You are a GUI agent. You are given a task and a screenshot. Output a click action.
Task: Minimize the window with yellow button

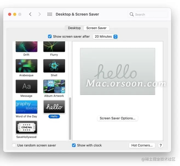tap(15, 14)
